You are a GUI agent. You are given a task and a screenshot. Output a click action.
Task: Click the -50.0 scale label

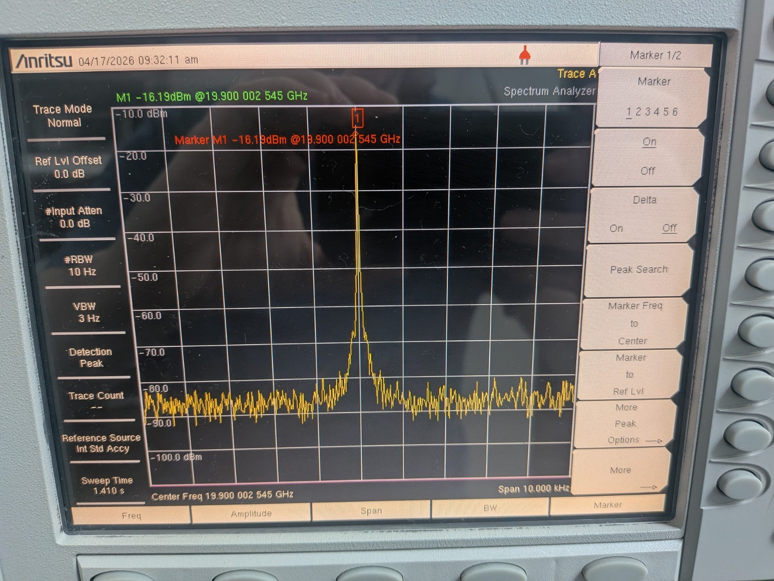pyautogui.click(x=145, y=277)
